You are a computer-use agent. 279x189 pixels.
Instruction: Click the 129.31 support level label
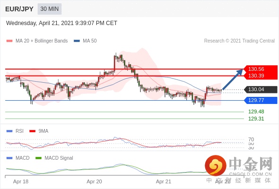(x=256, y=119)
